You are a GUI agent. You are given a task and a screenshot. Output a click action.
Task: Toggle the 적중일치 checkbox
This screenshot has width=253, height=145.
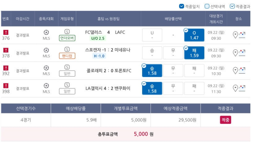(x=181, y=6)
